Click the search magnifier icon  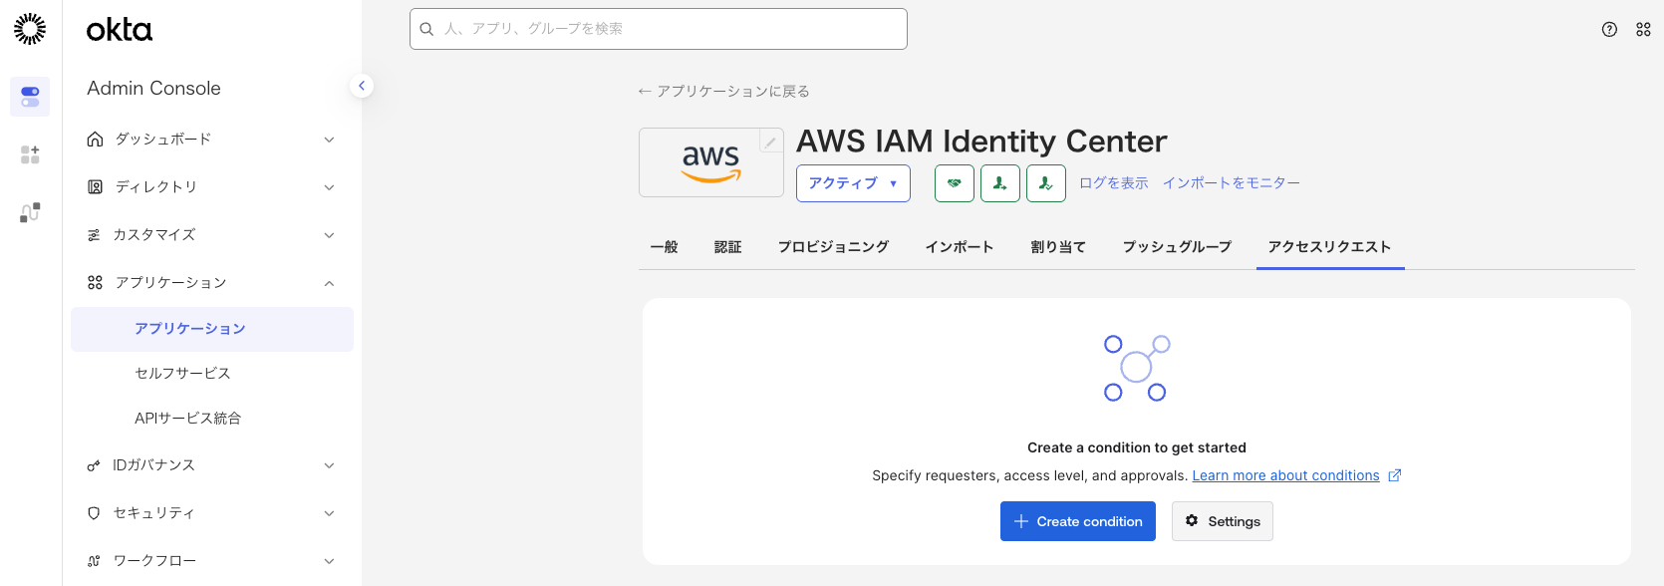426,29
